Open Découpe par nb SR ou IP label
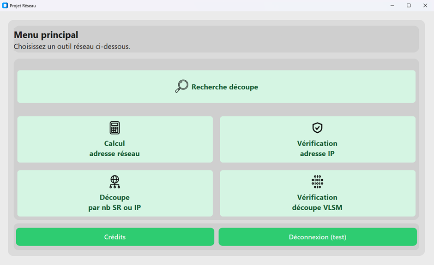The width and height of the screenshot is (434, 265). pos(115,202)
